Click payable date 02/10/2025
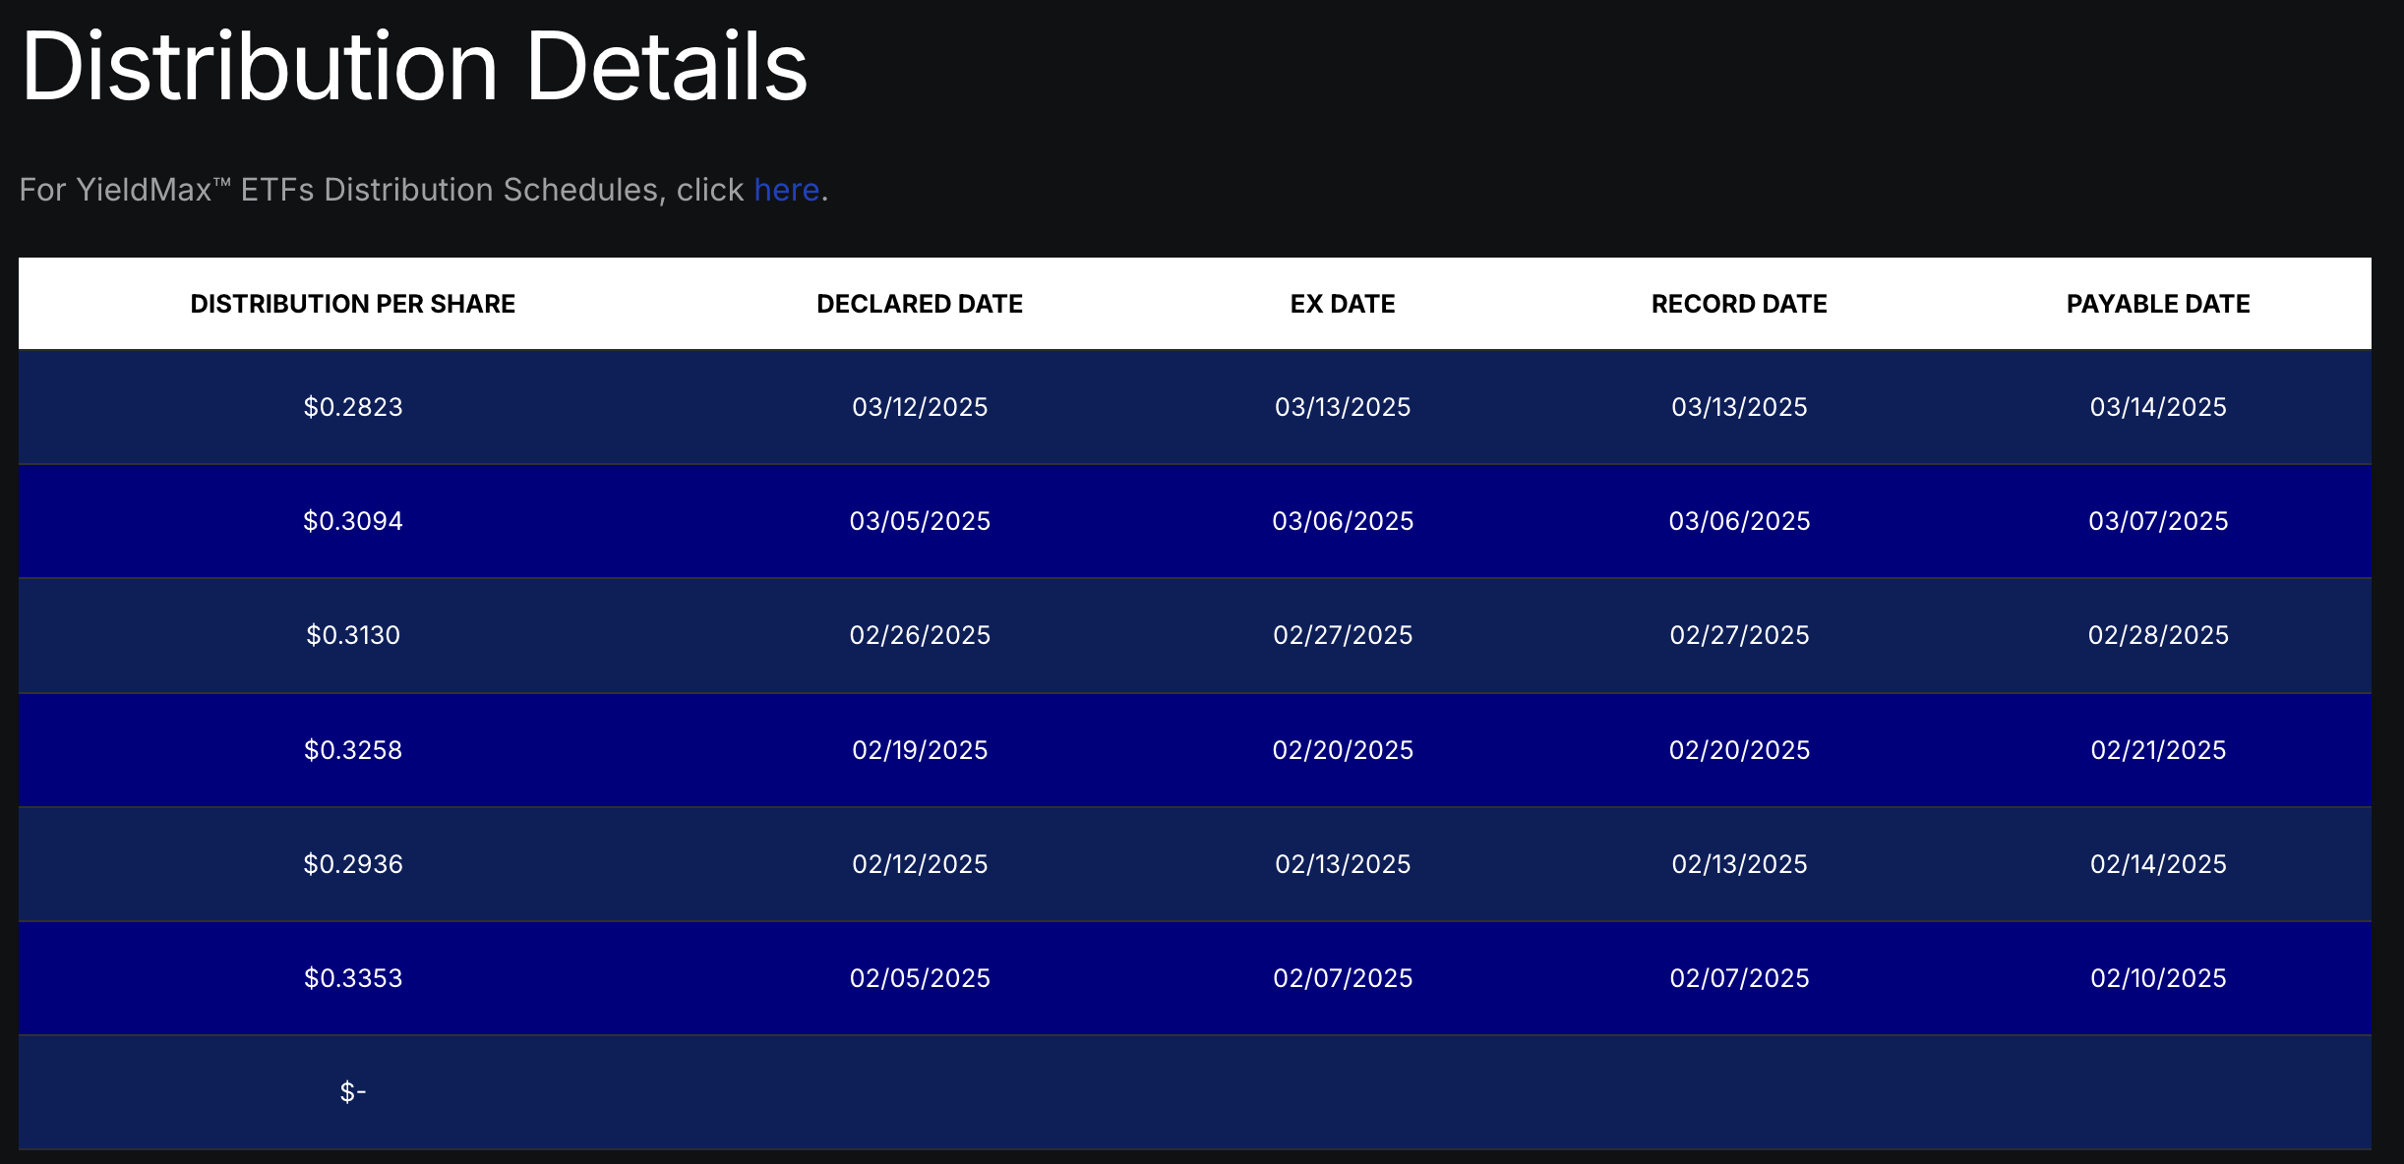This screenshot has height=1164, width=2404. [x=2158, y=978]
